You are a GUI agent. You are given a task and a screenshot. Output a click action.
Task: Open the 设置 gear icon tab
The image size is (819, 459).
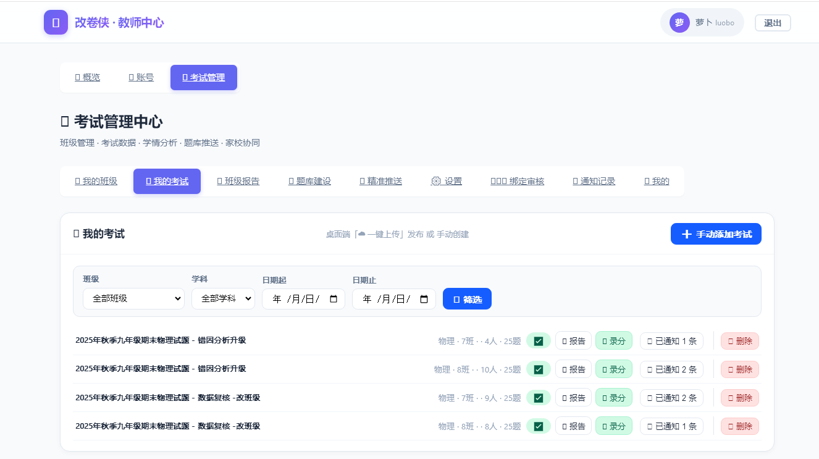pos(436,181)
